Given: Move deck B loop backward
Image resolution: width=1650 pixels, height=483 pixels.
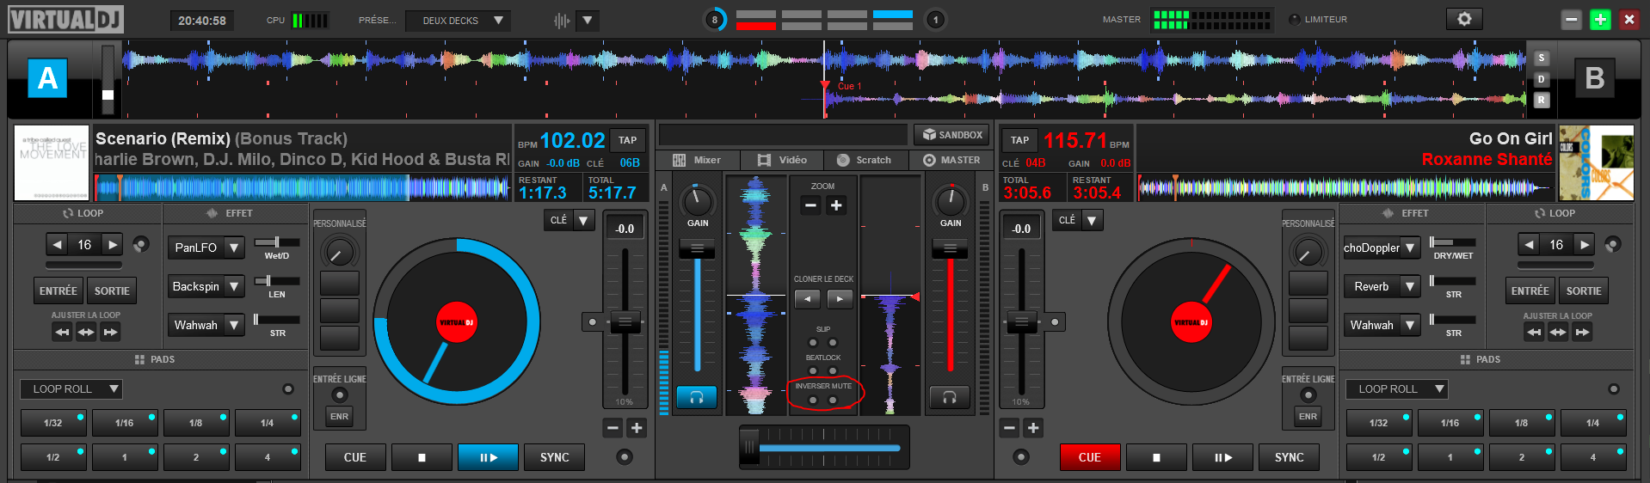Looking at the screenshot, I should (1534, 332).
